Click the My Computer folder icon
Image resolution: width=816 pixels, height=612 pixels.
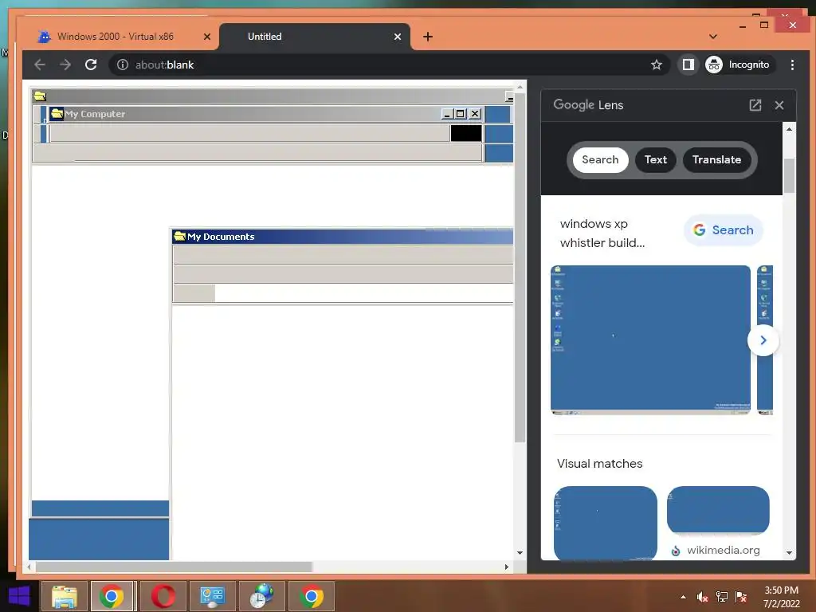coord(57,113)
